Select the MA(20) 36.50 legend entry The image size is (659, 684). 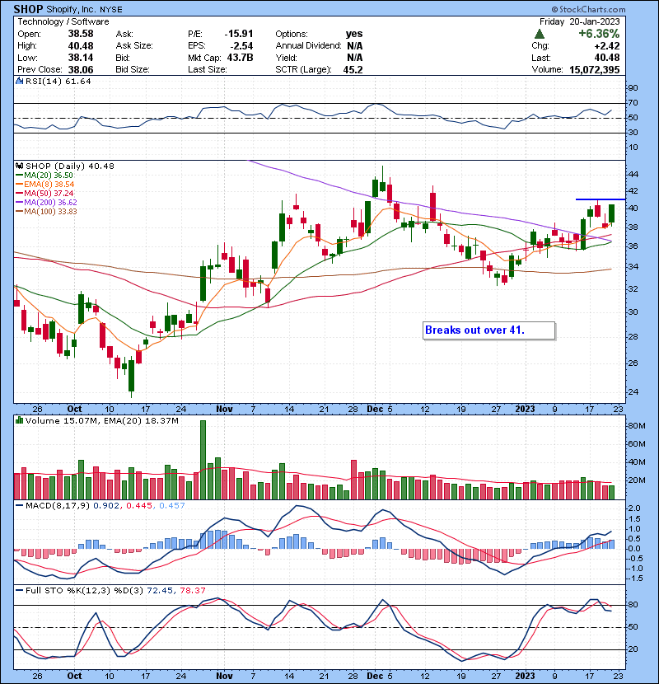(44, 175)
